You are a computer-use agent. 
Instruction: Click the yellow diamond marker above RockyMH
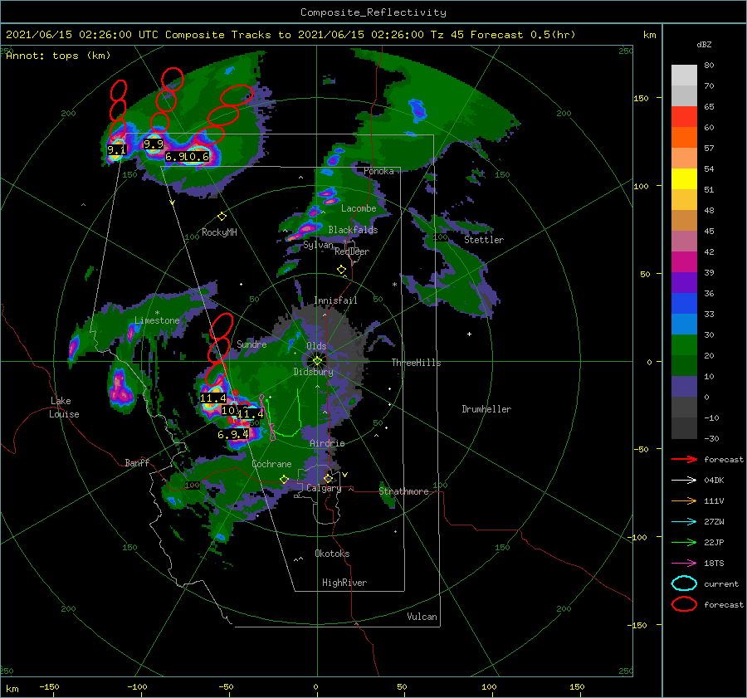(222, 217)
